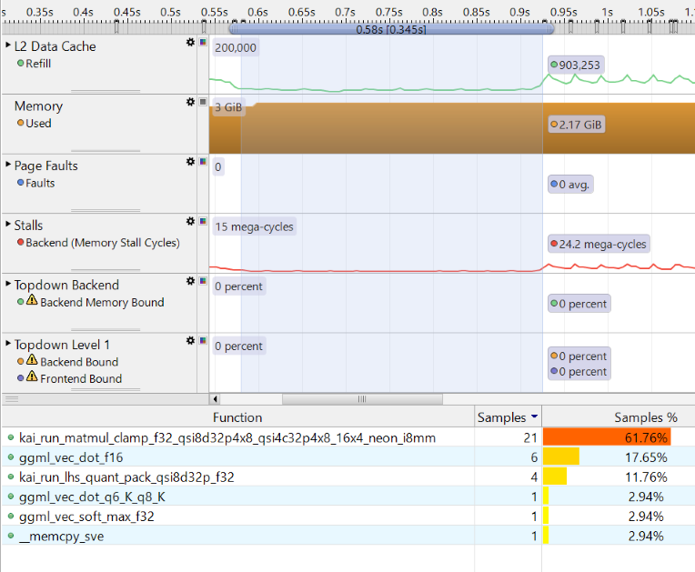Click Topdown Level 1 per-core view icon
This screenshot has height=572, width=695.
click(x=203, y=341)
